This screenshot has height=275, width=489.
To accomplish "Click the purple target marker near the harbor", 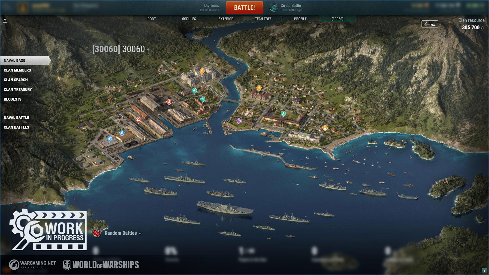I will (239, 121).
